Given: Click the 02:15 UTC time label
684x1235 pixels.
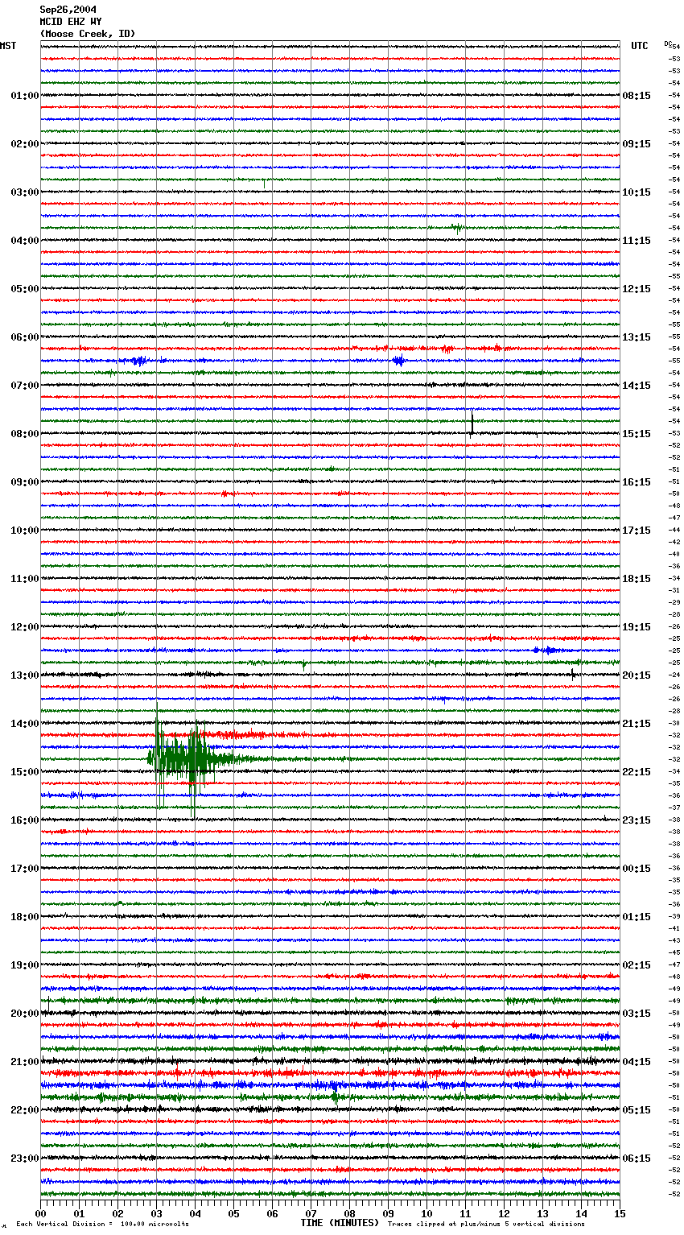Looking at the screenshot, I should 637,965.
